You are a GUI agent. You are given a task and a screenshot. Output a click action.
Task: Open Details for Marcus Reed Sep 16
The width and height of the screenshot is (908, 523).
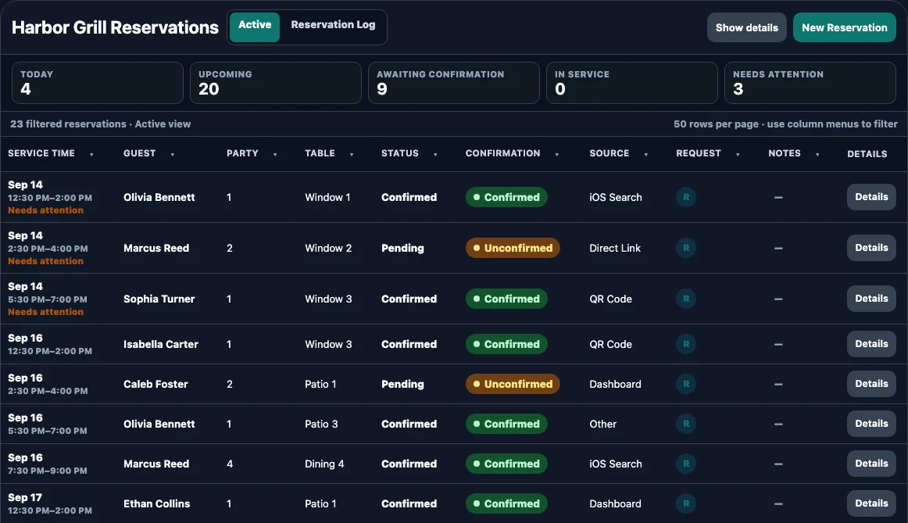coord(871,464)
